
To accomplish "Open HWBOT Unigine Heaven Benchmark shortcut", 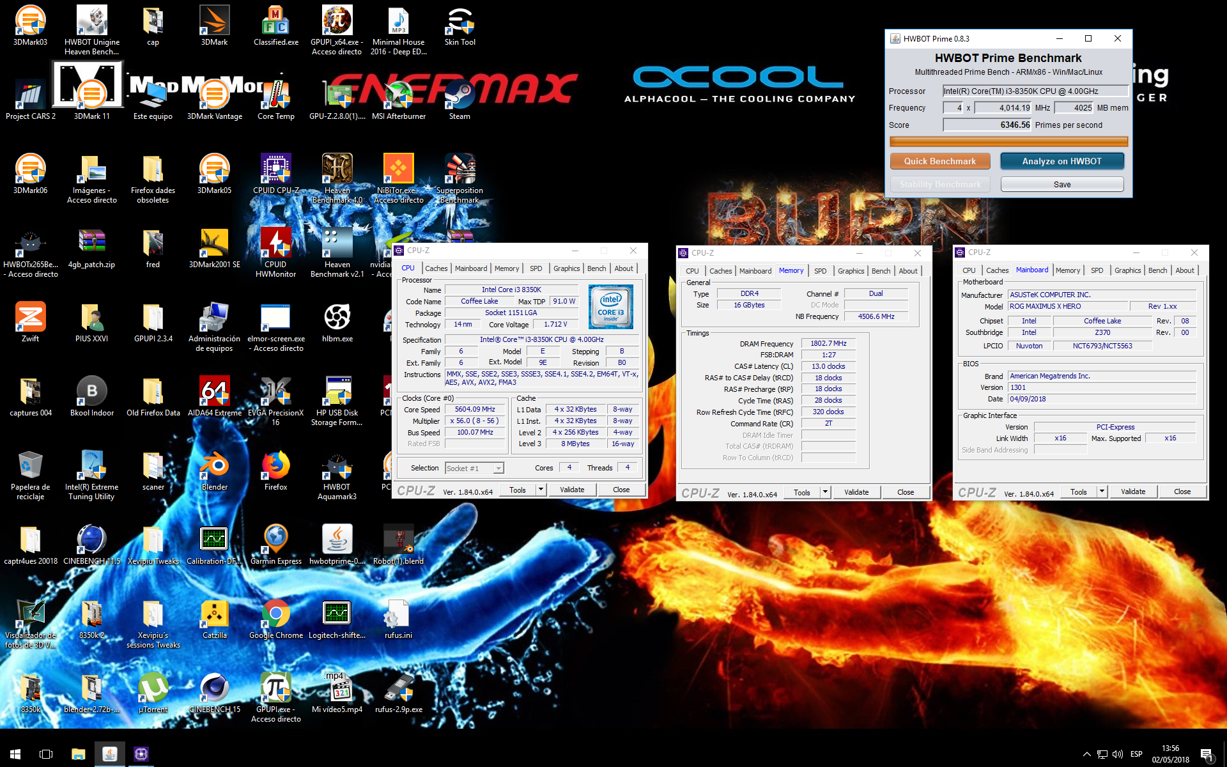I will point(91,30).
